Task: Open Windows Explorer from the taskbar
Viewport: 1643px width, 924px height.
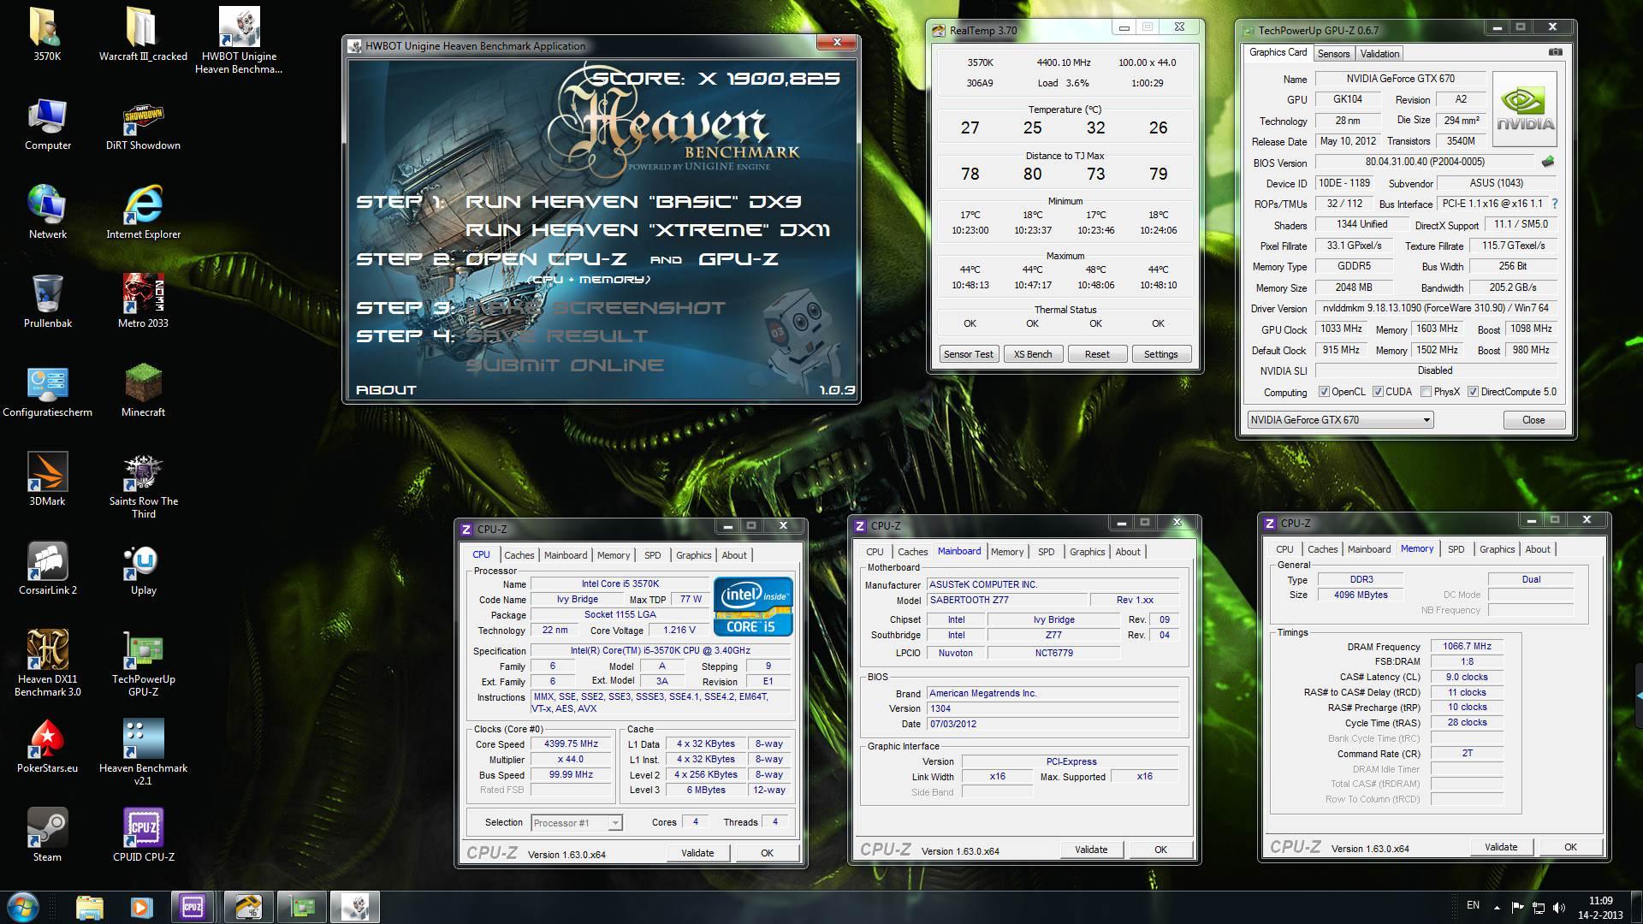Action: coord(89,907)
